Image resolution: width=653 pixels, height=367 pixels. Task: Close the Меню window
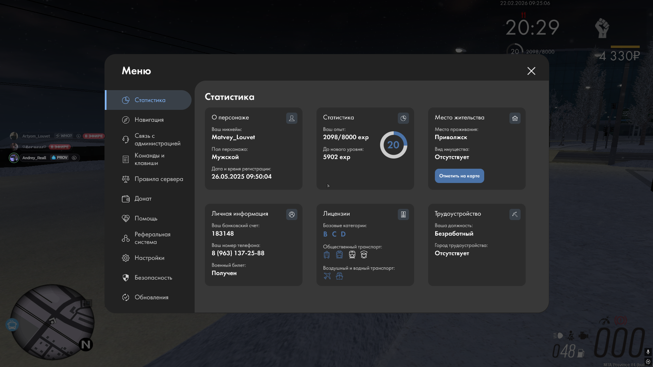point(531,71)
